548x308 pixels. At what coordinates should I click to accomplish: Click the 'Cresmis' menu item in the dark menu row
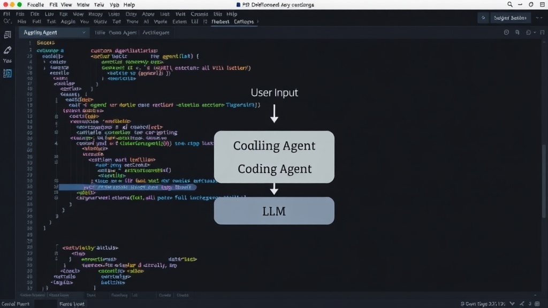[x=199, y=14]
